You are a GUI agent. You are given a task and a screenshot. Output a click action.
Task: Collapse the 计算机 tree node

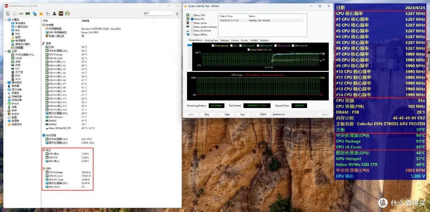coord(6,20)
